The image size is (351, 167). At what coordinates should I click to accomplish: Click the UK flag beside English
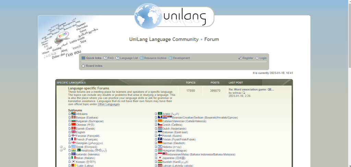(73, 132)
